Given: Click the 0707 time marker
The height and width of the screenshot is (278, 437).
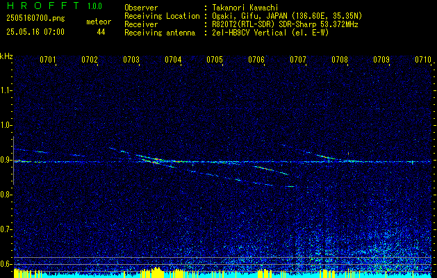Looking at the screenshot, I should (298, 60).
